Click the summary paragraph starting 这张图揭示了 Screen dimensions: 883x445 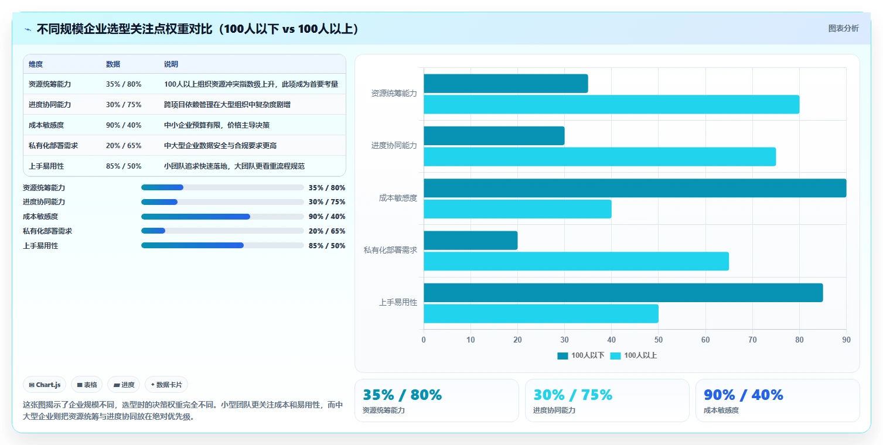pos(183,411)
